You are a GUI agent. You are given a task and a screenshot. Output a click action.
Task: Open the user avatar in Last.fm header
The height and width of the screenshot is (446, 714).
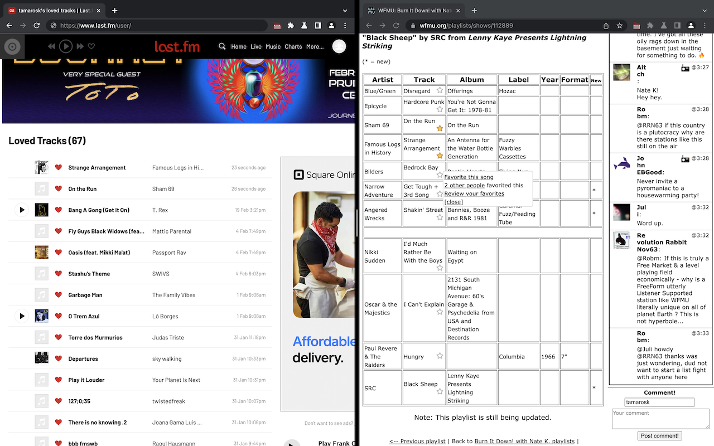point(339,46)
